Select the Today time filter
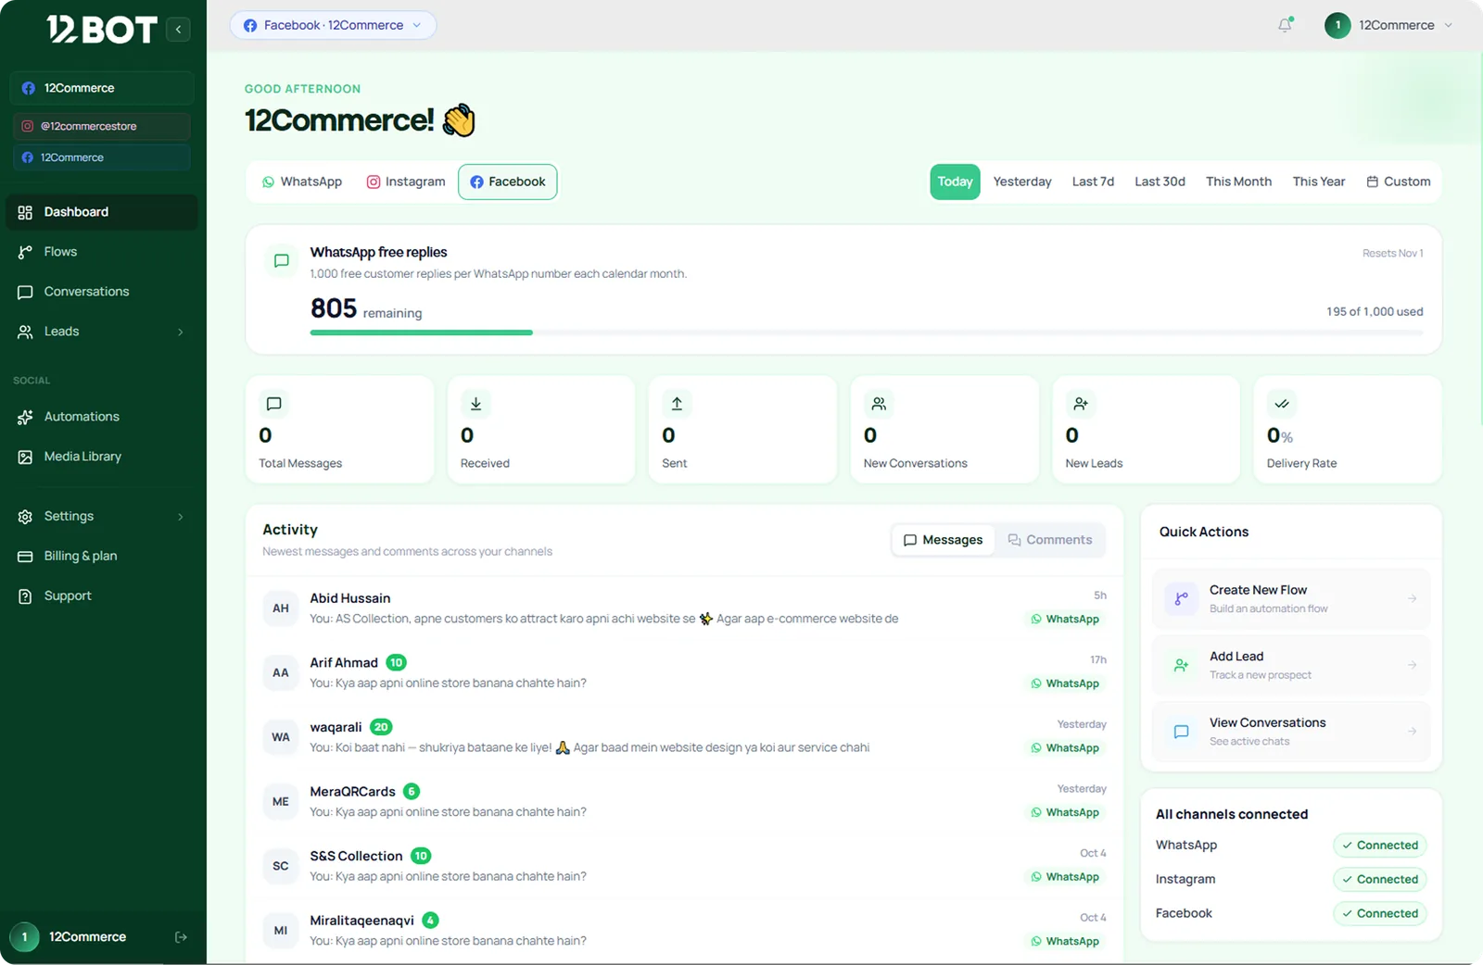Image resolution: width=1483 pixels, height=965 pixels. click(x=955, y=182)
